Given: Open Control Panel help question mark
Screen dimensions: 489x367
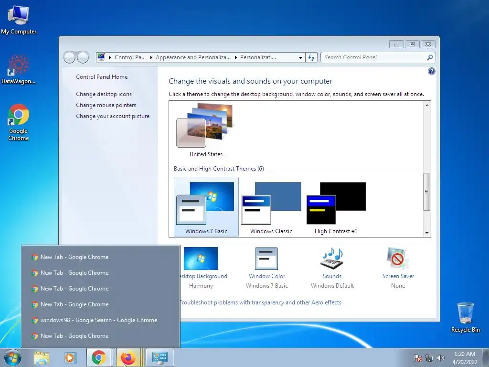Looking at the screenshot, I should tap(431, 72).
